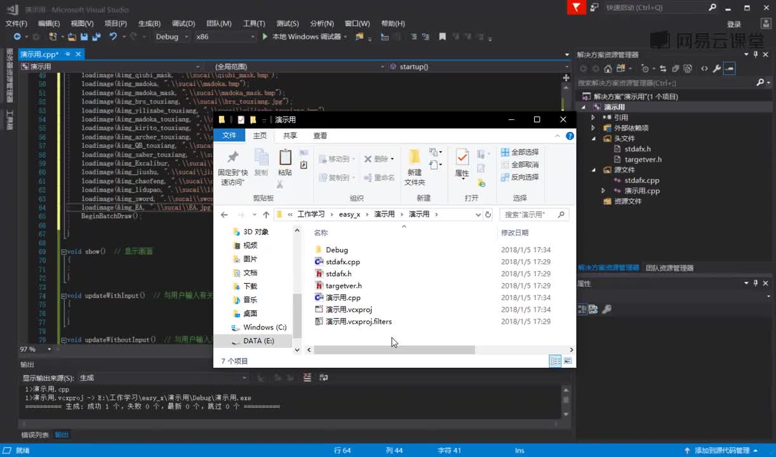Click the Refresh icon beside Explorer address bar
This screenshot has width=776, height=457.
click(488, 215)
